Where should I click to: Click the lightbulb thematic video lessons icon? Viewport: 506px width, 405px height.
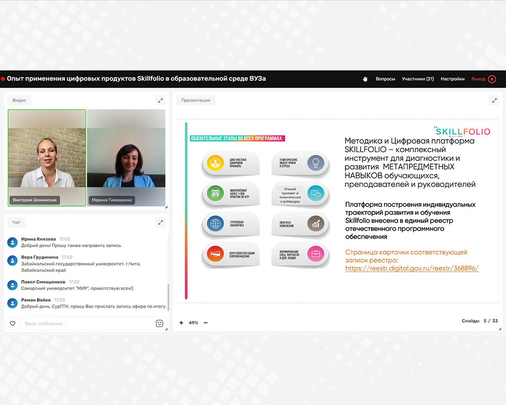[x=316, y=163]
